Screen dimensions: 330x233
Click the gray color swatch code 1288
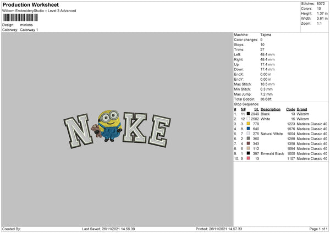[x=249, y=138]
